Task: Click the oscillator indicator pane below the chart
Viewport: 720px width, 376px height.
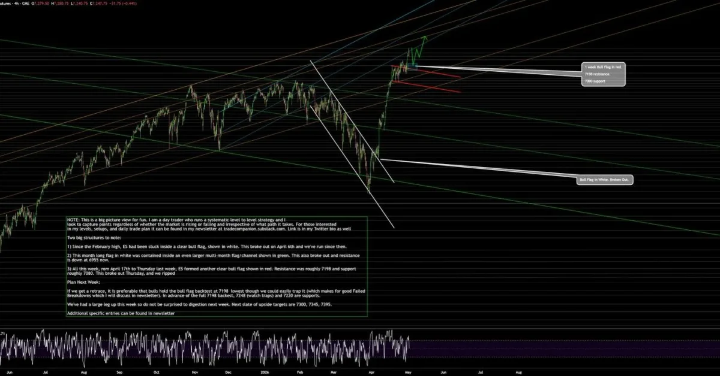Action: [360, 348]
